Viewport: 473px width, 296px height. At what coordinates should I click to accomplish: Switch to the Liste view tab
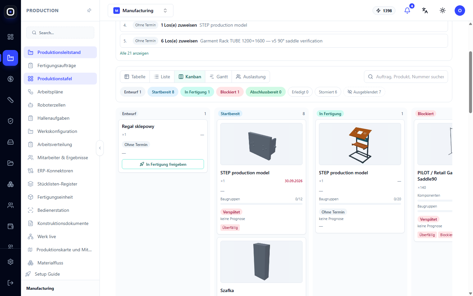tap(162, 77)
